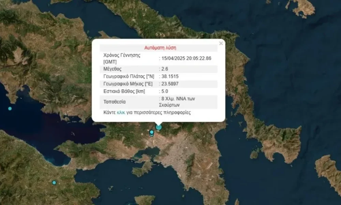341x205 pixels.
Task: Click the 'Τοποθεσία' row label
Action: [115, 101]
